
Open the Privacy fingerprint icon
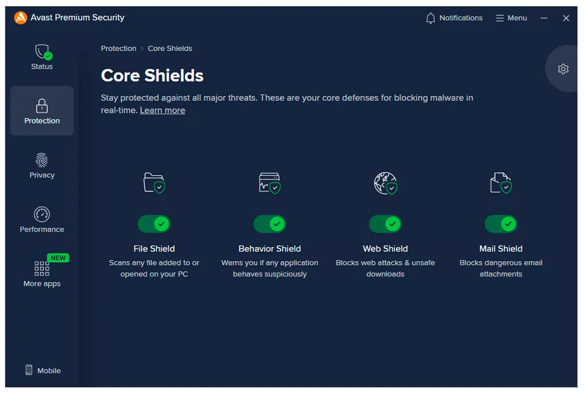[42, 160]
